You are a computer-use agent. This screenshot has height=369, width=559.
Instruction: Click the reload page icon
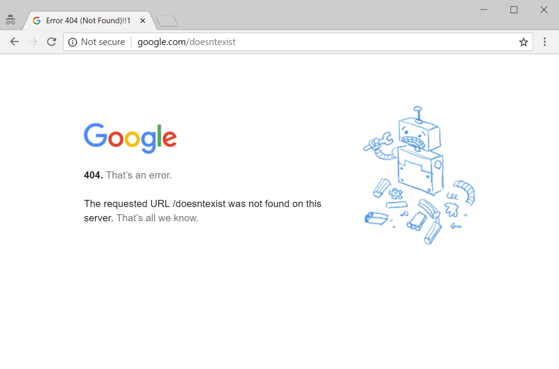click(x=52, y=42)
